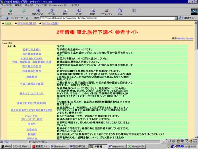Open the Search (検索) toolbar icon

65,12
